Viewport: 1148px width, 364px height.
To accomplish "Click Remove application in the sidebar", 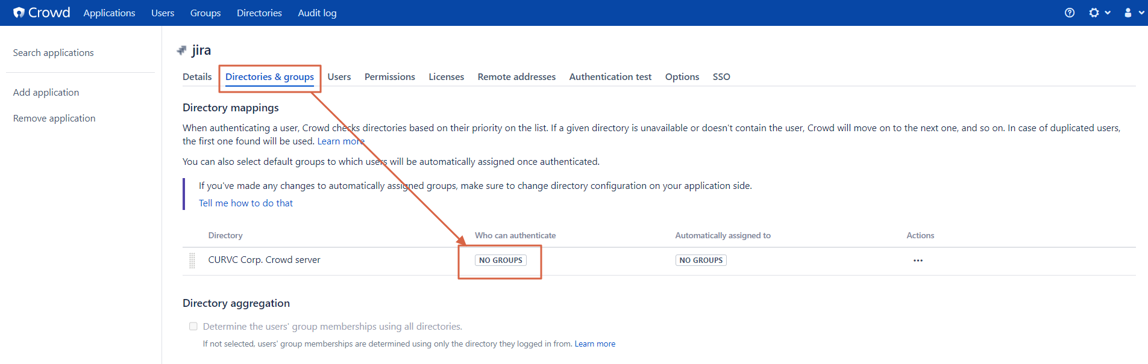I will tap(54, 118).
